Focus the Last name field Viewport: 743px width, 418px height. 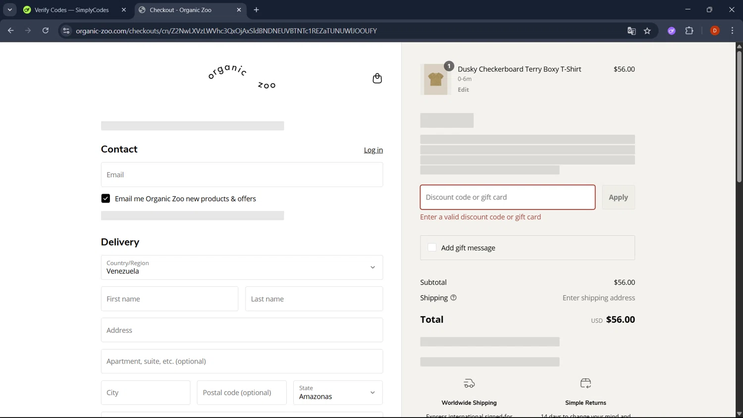[314, 299]
